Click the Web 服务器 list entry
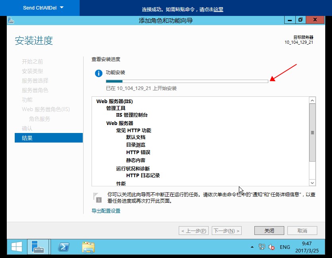The image size is (332, 258). [x=120, y=123]
